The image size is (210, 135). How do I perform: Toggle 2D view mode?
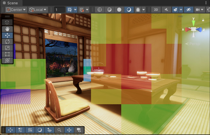[156, 10]
